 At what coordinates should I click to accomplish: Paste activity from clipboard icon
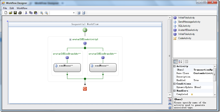click(36, 13)
